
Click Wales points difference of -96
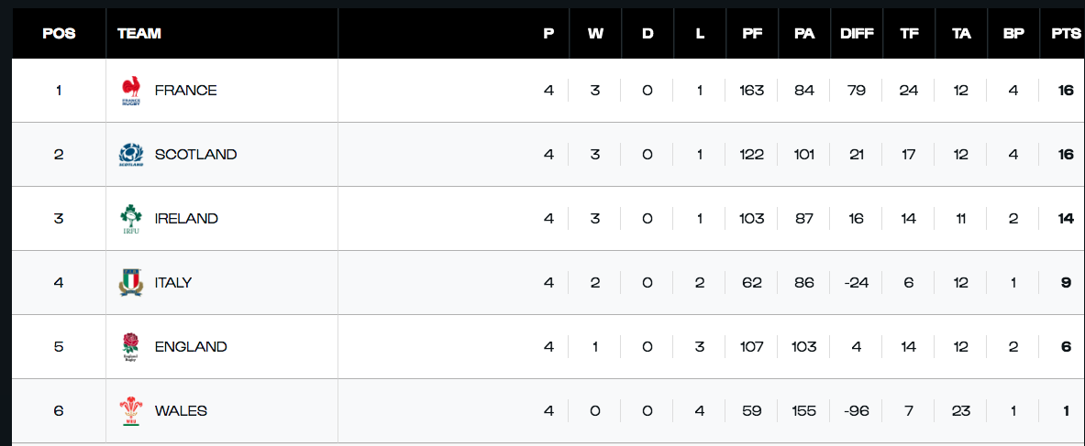(857, 411)
